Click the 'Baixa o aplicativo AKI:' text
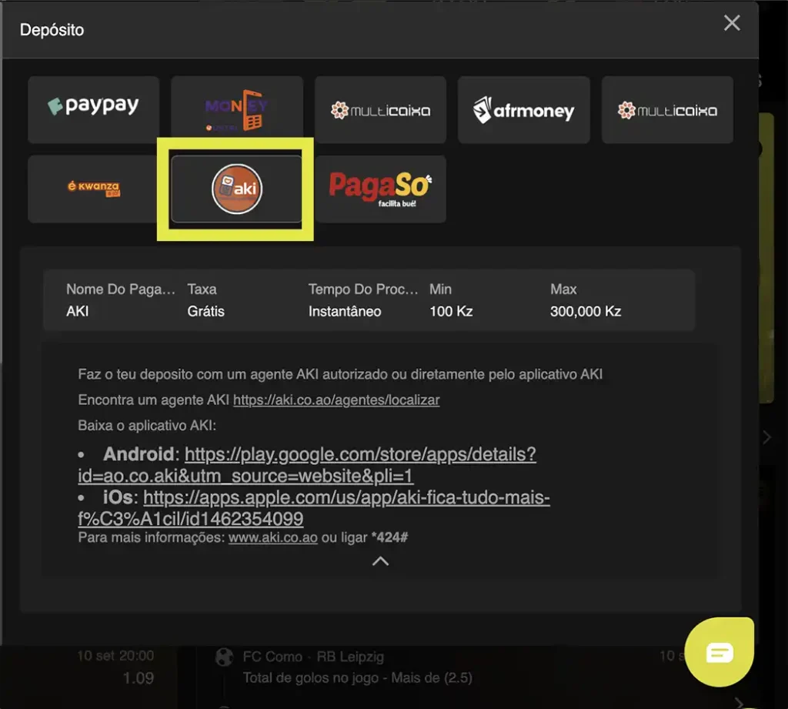The width and height of the screenshot is (788, 709). point(147,426)
